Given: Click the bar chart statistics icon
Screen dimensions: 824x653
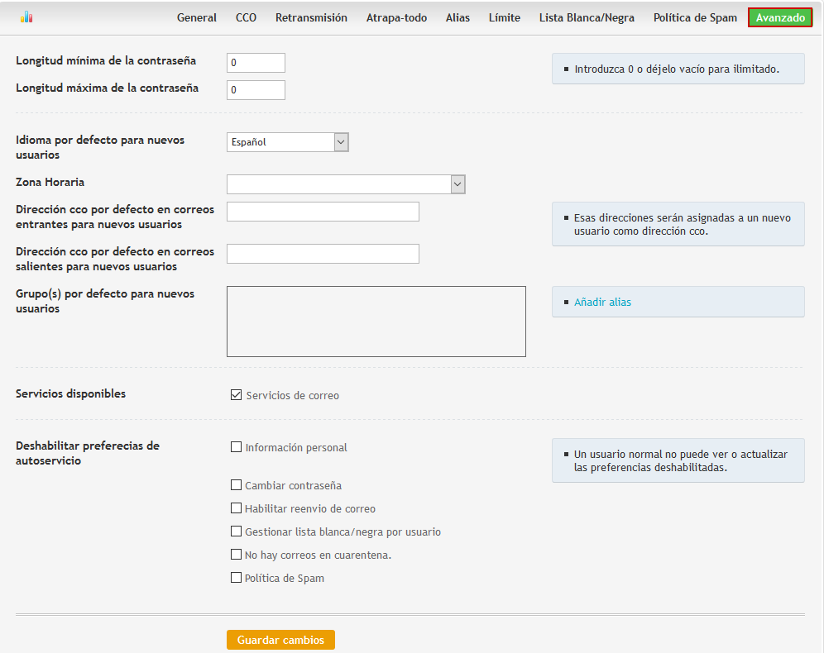Looking at the screenshot, I should [x=26, y=17].
